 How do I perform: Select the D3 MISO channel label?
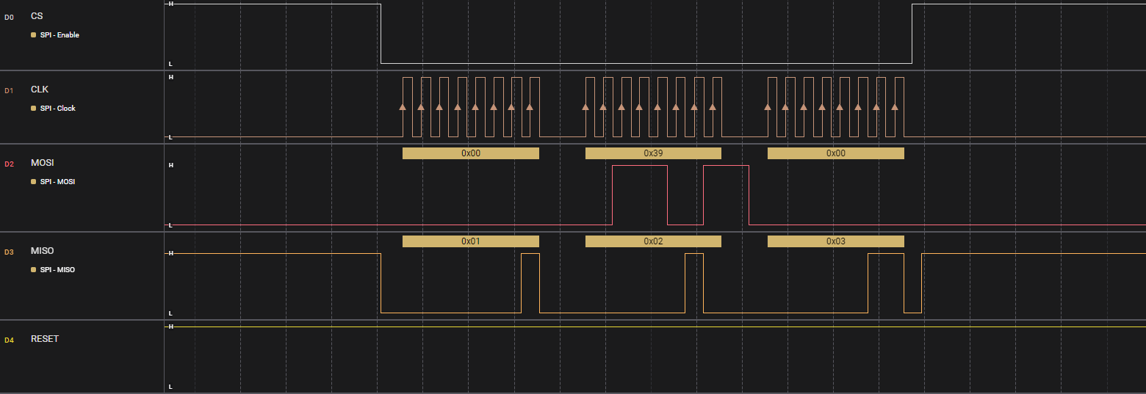[42, 251]
